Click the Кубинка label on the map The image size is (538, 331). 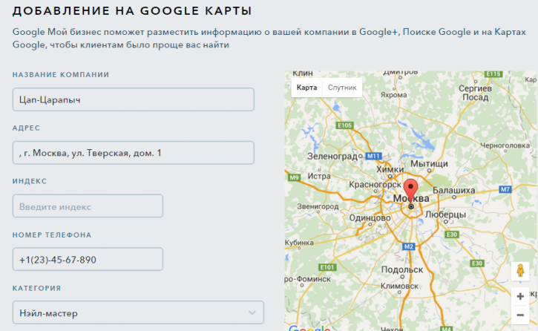tap(299, 243)
